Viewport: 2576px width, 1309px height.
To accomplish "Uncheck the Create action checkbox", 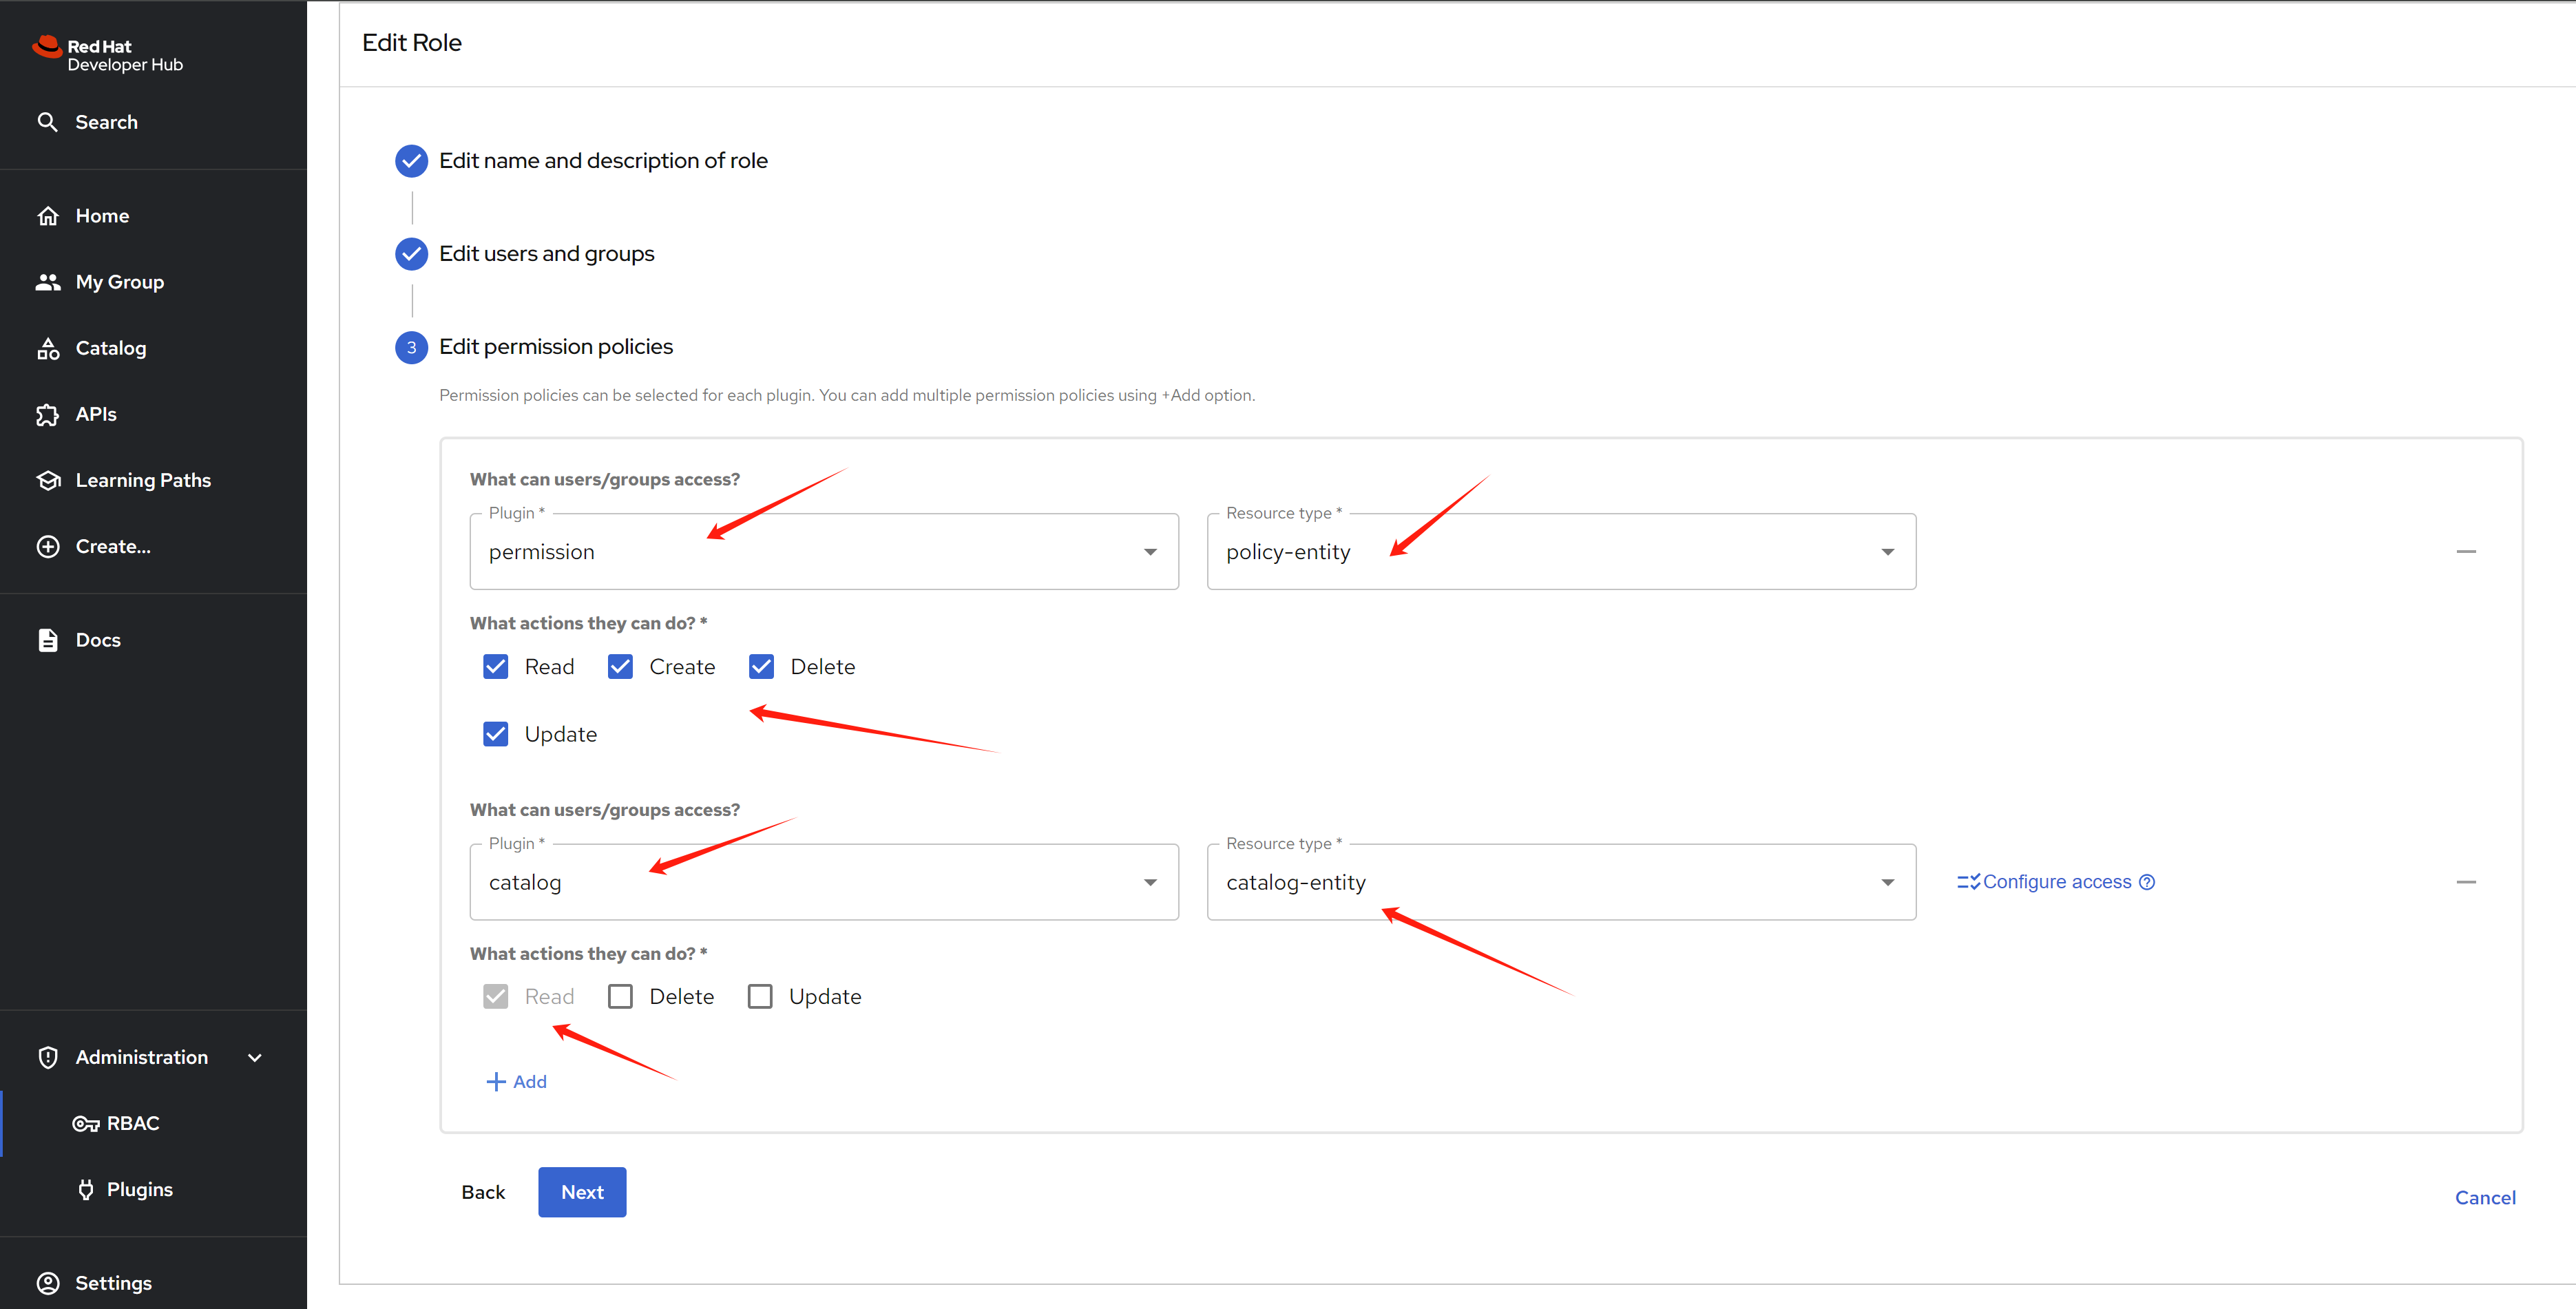I will click(620, 667).
